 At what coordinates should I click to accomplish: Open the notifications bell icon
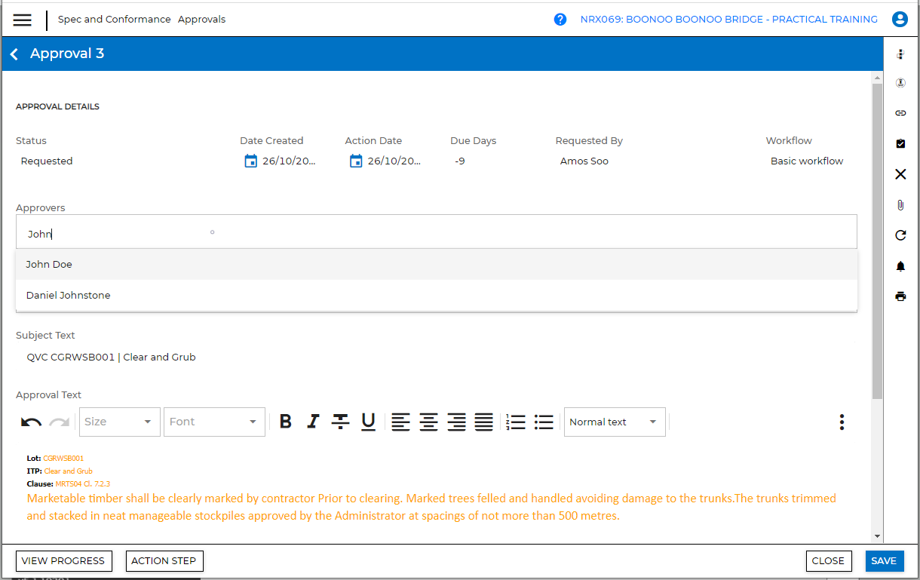pyautogui.click(x=900, y=266)
